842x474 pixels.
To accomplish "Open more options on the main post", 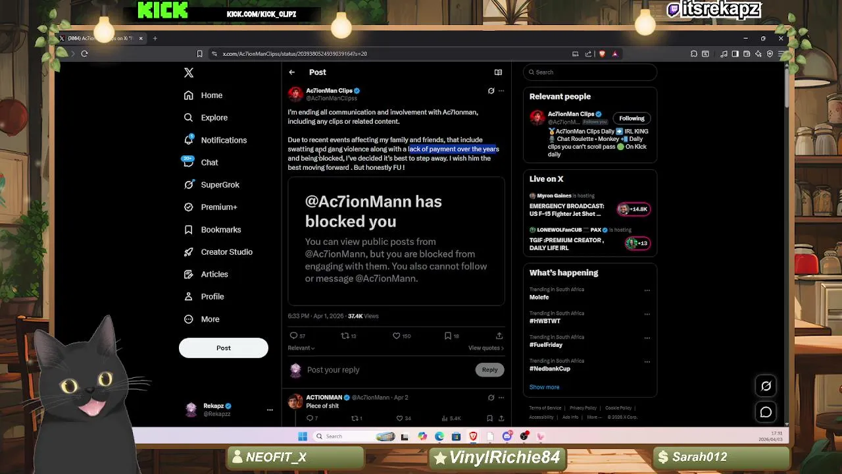I will pyautogui.click(x=501, y=91).
